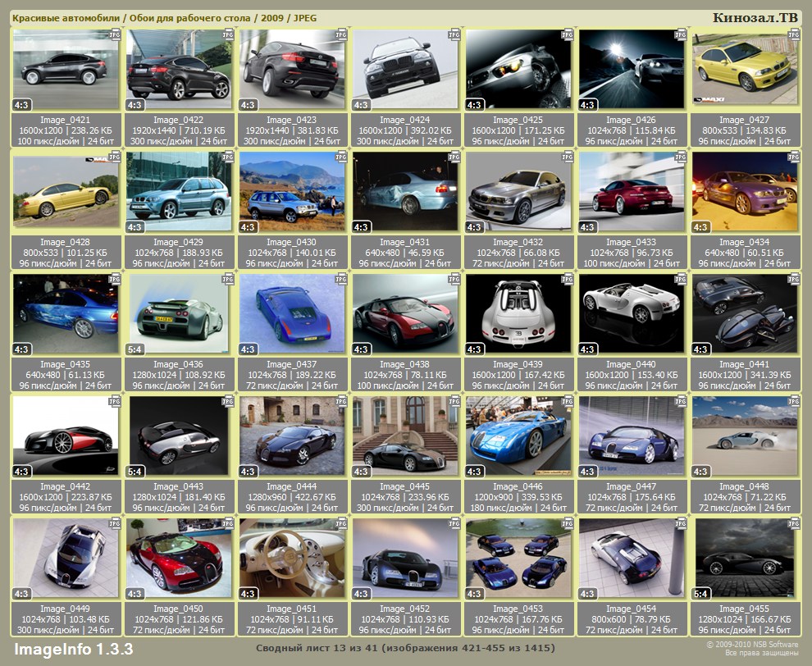The width and height of the screenshot is (812, 666).
Task: Click the Image_0425 file name label
Action: point(518,120)
